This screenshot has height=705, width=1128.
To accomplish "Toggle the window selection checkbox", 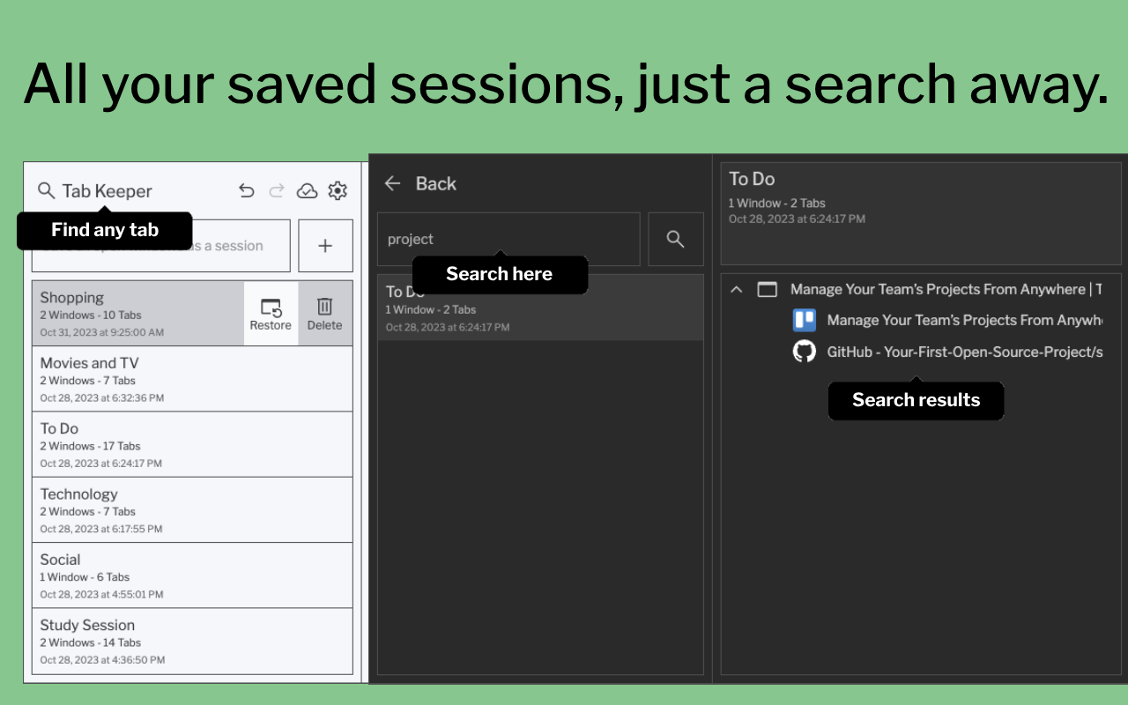I will 767,289.
